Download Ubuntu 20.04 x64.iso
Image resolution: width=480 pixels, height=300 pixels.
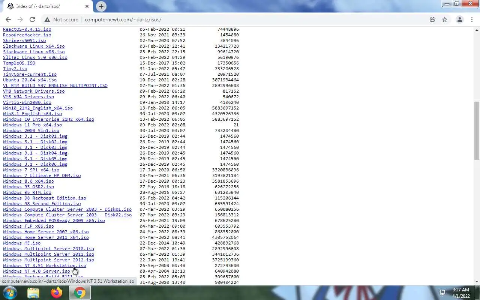30,80
